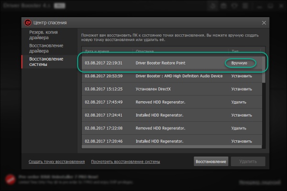
Task: Close the Центр спасения dialog
Action: coord(264,22)
